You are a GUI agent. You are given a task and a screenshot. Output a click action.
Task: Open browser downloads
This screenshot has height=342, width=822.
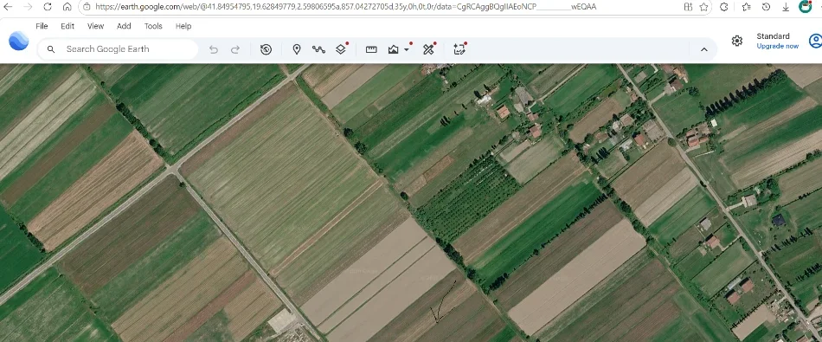(x=786, y=7)
